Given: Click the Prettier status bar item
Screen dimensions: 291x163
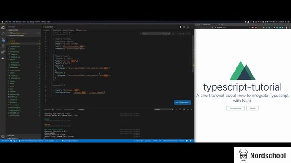Looking at the screenshot, I should coord(182,141).
